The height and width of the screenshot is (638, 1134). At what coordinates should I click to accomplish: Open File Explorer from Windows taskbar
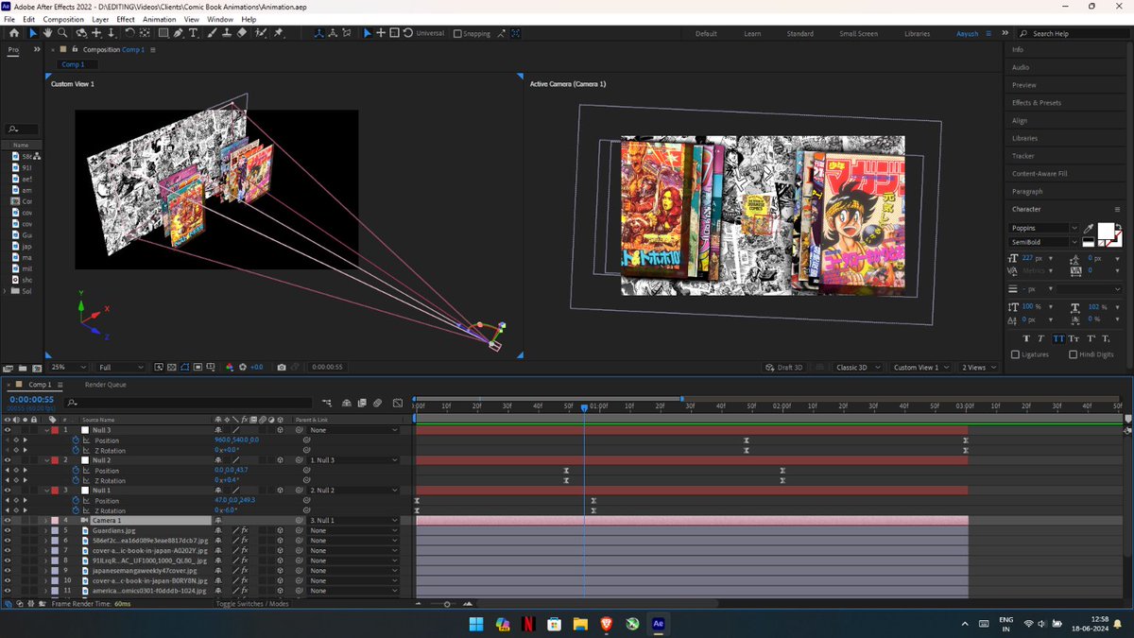[x=580, y=623]
